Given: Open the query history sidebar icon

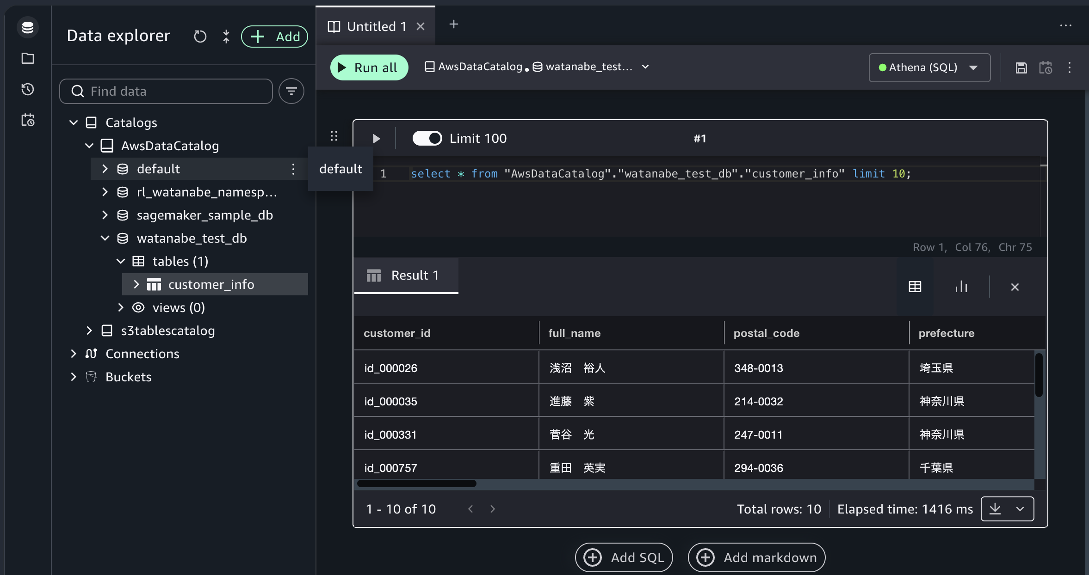Looking at the screenshot, I should click(x=28, y=89).
